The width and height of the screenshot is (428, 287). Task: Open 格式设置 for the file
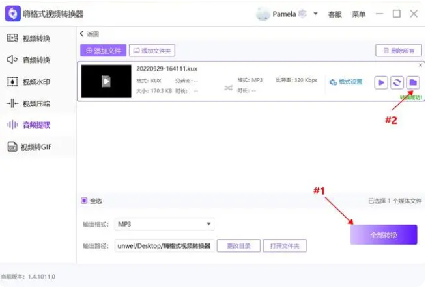coord(346,82)
